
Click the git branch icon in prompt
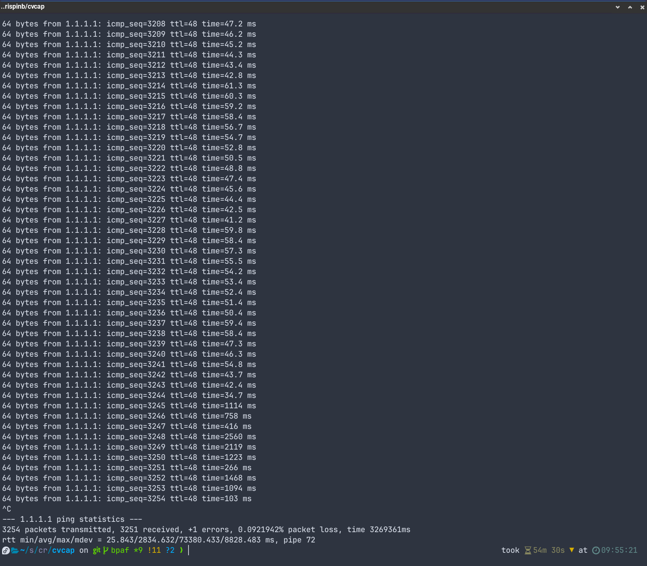[106, 550]
